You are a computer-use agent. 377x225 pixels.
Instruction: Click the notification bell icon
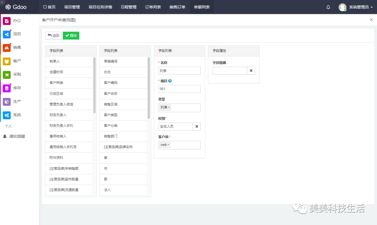click(327, 7)
